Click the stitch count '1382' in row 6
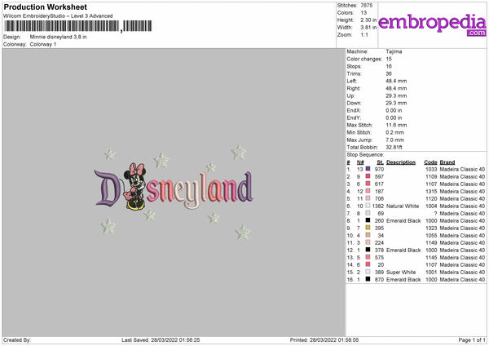 pos(377,206)
